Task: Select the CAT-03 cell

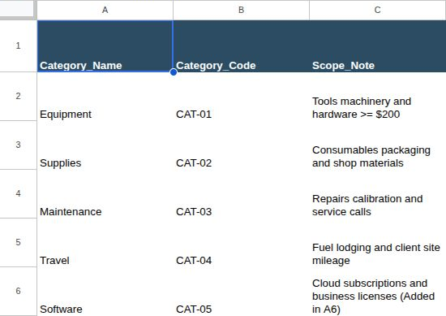Action: (241, 194)
